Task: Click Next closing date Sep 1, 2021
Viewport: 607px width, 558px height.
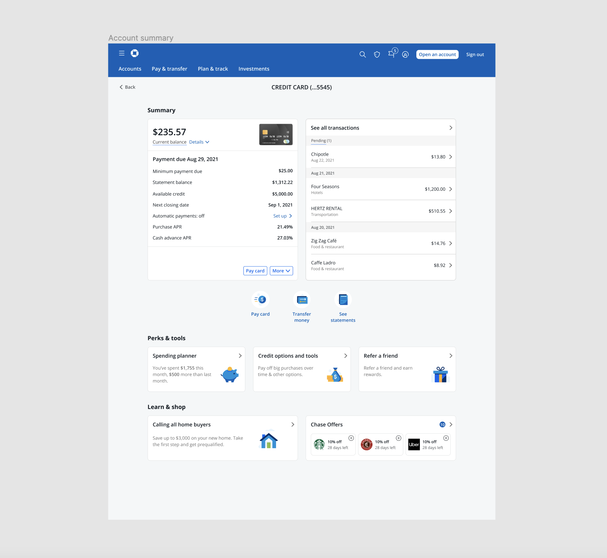Action: 280,205
